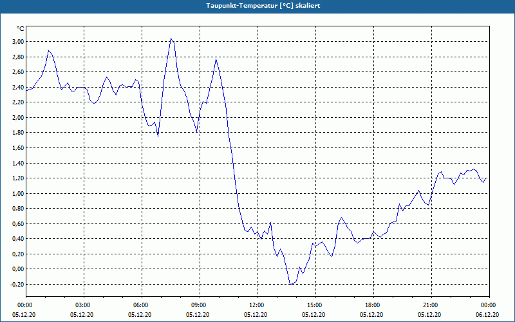Click the 05.12.20 date under 12:00

pos(256,315)
